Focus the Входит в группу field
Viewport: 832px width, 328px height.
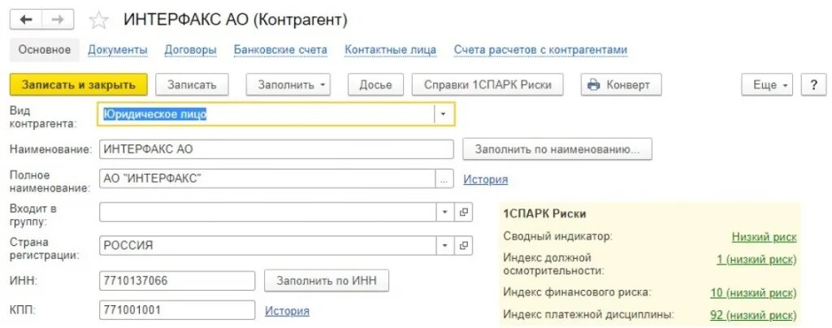coord(267,212)
